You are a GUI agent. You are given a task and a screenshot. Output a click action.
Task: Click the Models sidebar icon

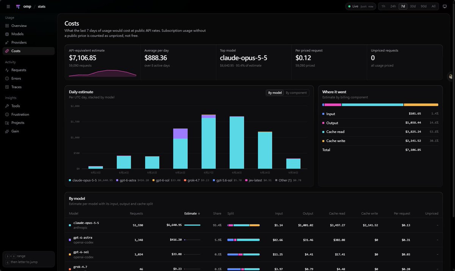[x=7, y=34]
